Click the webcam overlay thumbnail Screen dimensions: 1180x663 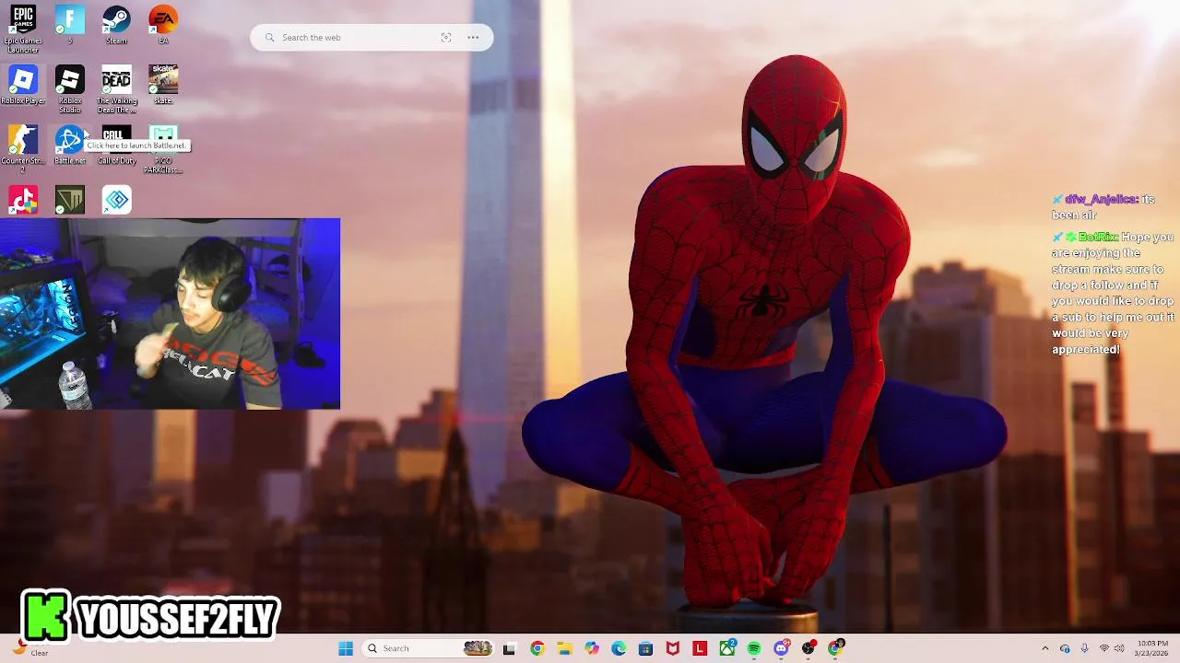click(170, 313)
